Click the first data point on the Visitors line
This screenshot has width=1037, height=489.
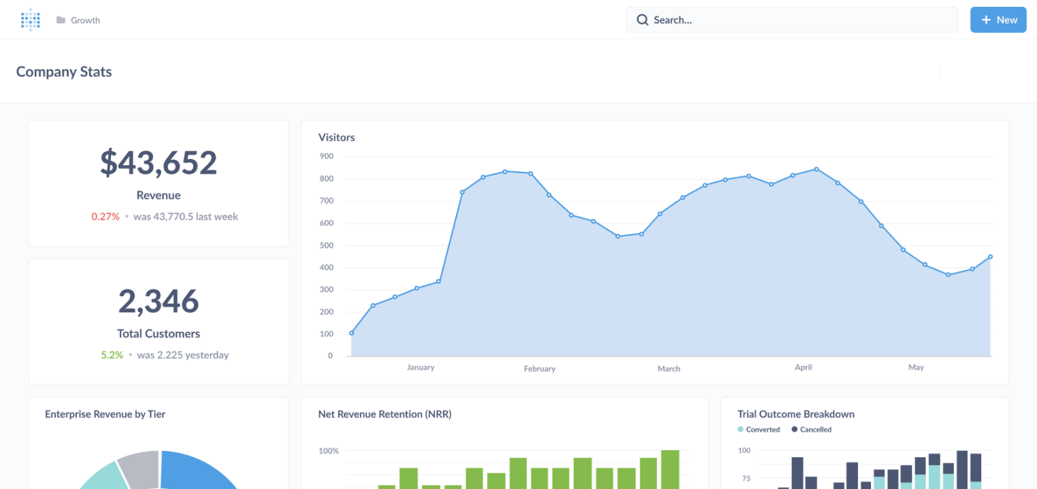351,333
